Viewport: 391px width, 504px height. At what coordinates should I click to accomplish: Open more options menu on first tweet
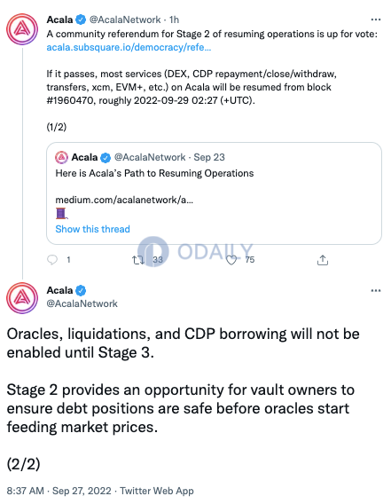point(376,20)
